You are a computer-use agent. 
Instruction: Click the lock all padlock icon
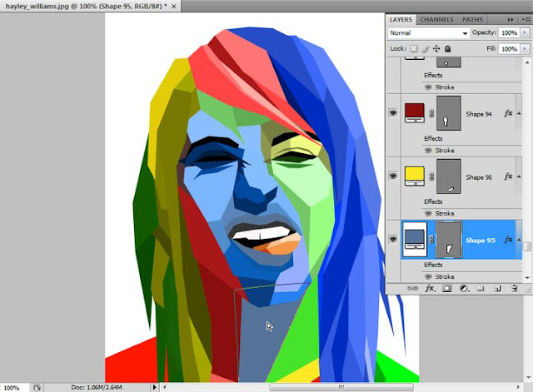tap(448, 49)
